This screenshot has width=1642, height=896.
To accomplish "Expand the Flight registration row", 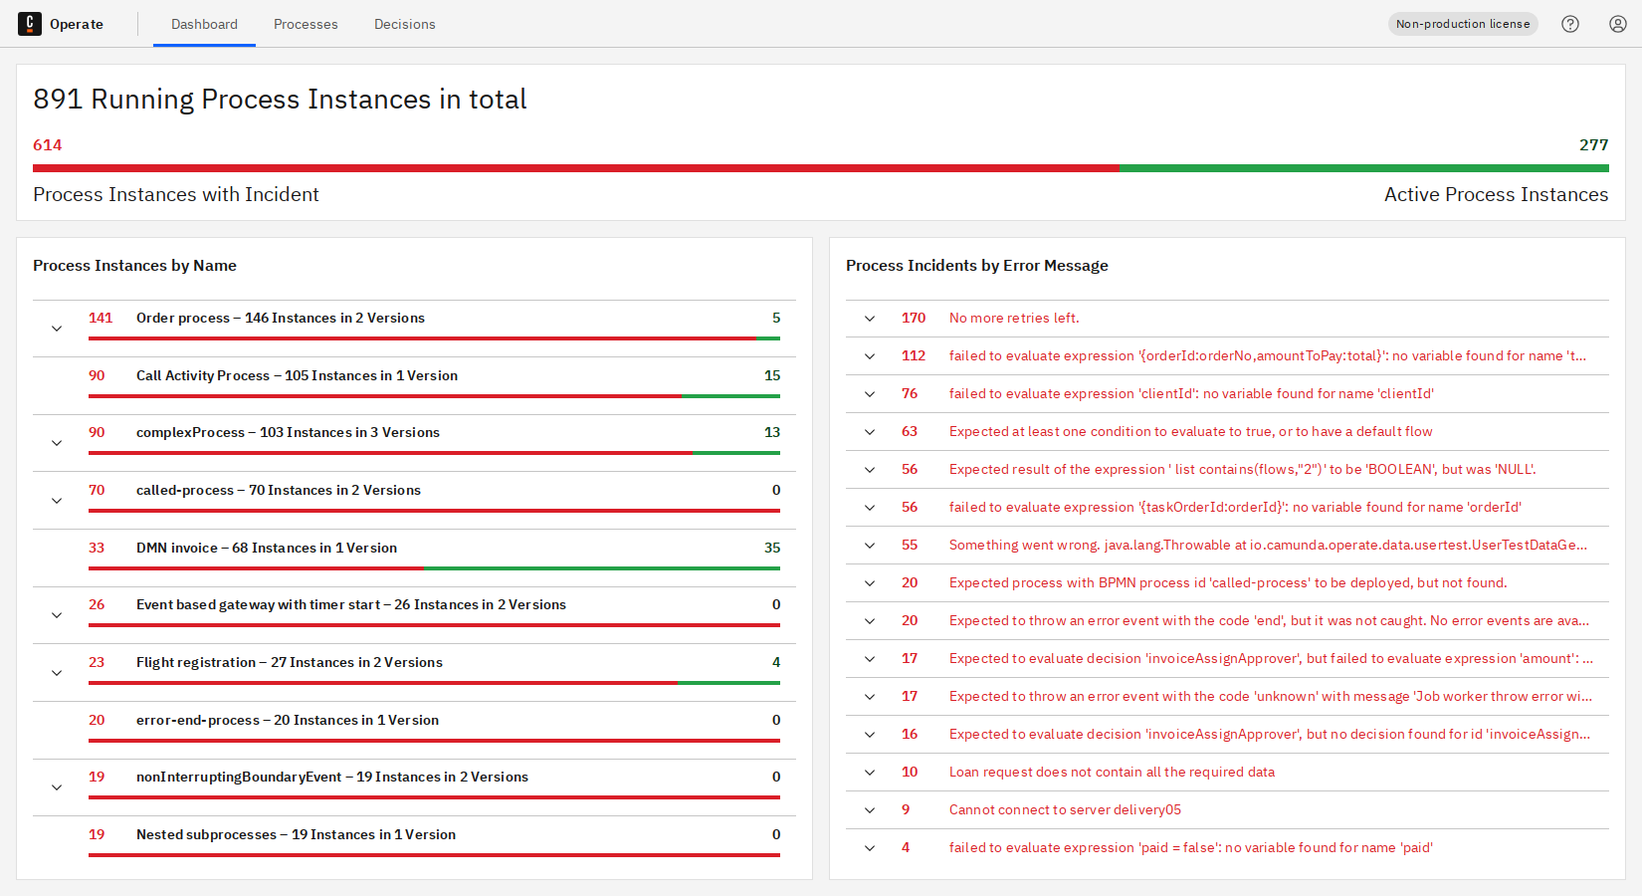I will point(57,673).
